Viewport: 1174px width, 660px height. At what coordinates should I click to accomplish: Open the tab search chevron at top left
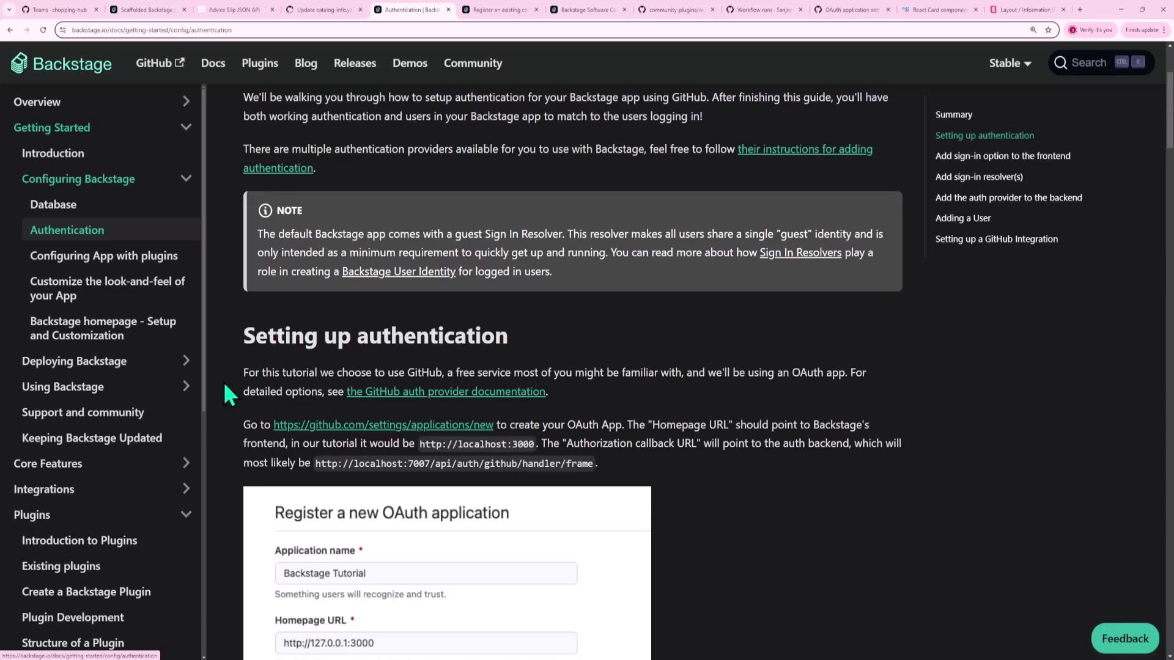[9, 10]
